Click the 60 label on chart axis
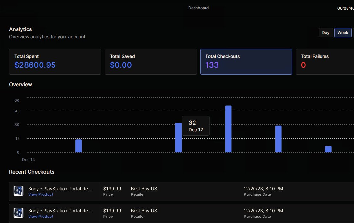354x223 pixels. pyautogui.click(x=17, y=100)
